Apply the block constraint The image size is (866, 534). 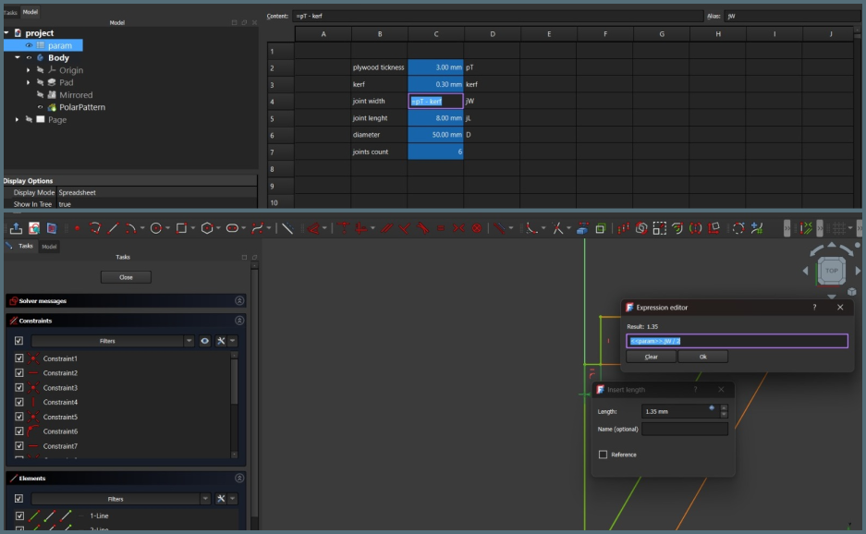click(476, 228)
